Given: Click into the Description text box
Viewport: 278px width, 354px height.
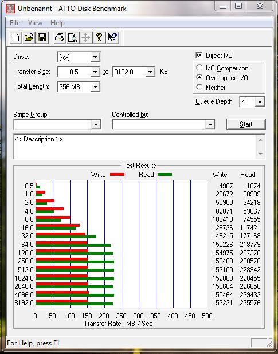Looking at the screenshot, I should tap(135, 147).
